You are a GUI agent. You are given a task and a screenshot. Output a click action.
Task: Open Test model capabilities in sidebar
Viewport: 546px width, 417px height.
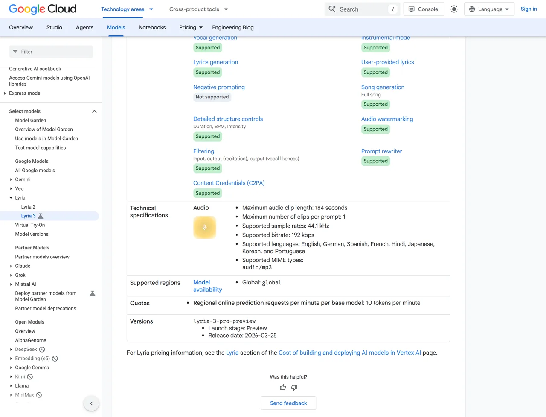coord(41,148)
